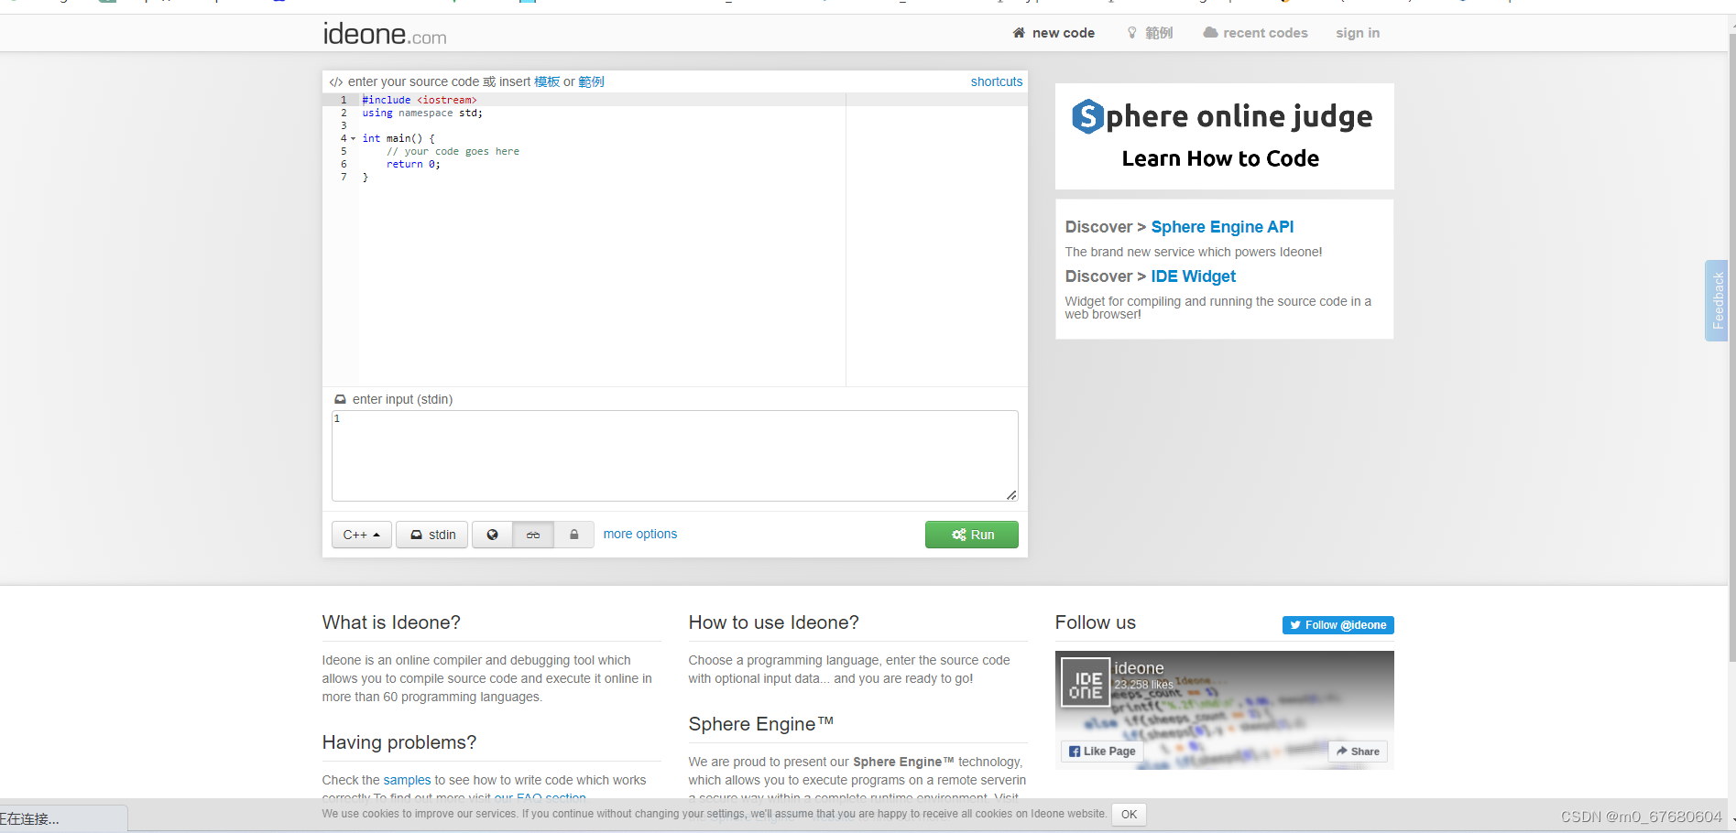Toggle the stdin button

pyautogui.click(x=432, y=535)
